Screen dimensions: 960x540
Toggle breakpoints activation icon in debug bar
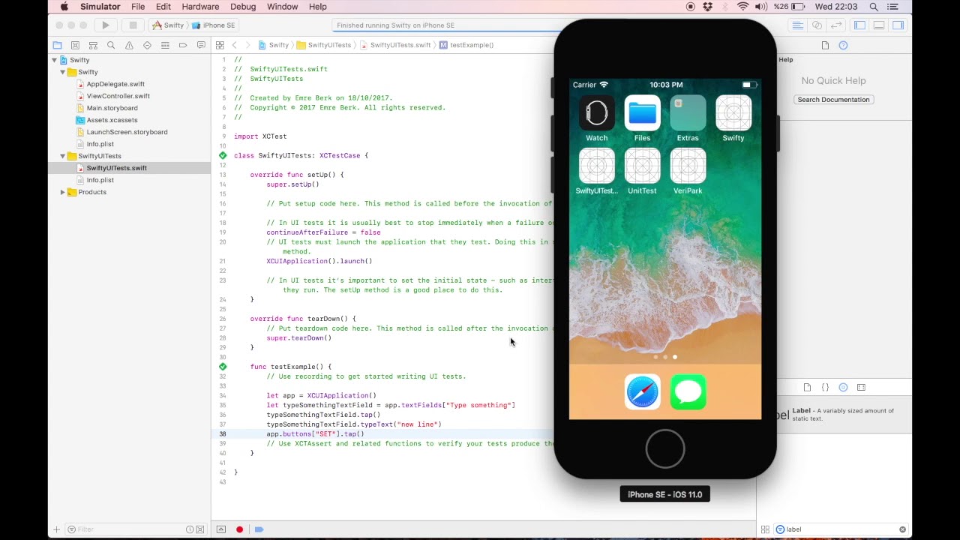(259, 529)
